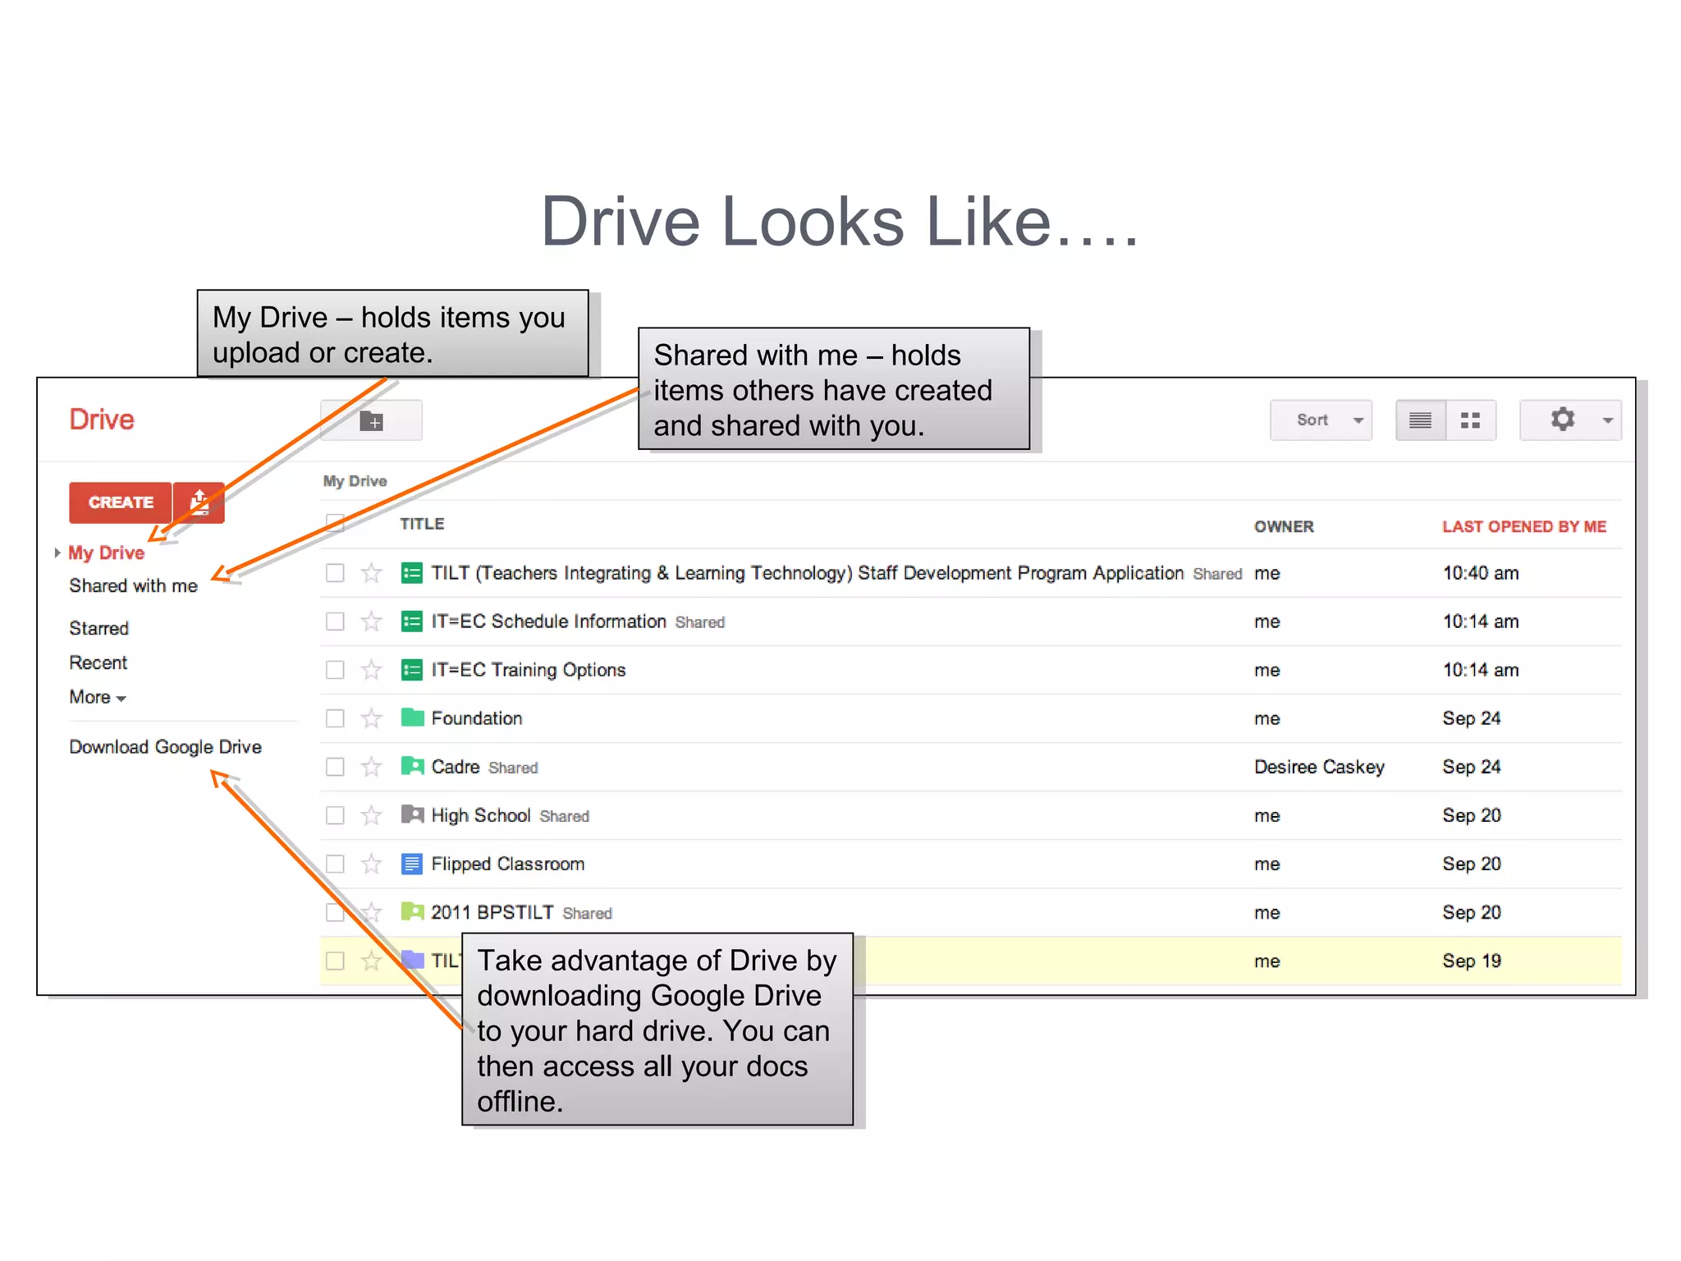Click the new folder icon button
This screenshot has width=1681, height=1261.
click(371, 421)
